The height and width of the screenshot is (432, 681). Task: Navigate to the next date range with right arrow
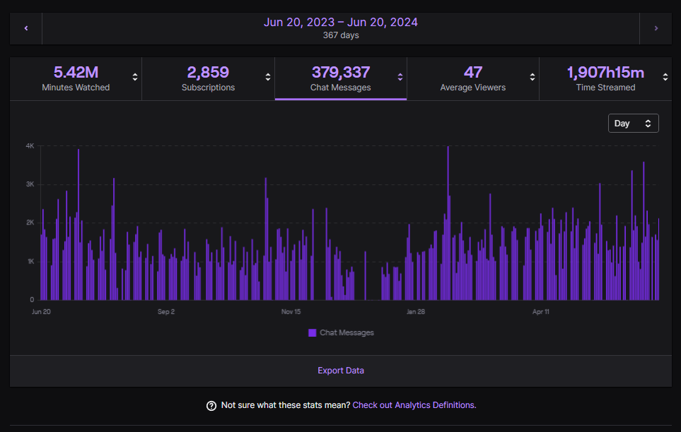(x=655, y=28)
